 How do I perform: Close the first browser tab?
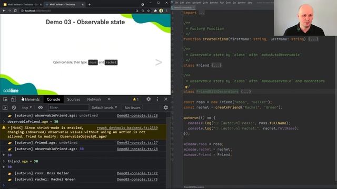(41, 5)
